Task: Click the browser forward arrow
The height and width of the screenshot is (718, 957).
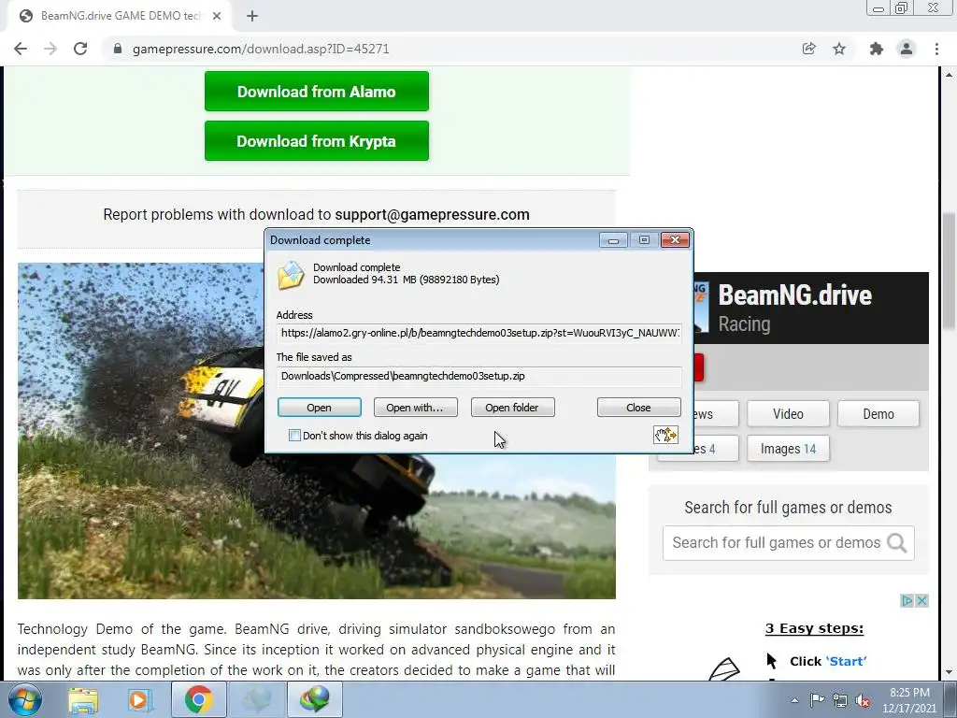Action: click(x=50, y=49)
